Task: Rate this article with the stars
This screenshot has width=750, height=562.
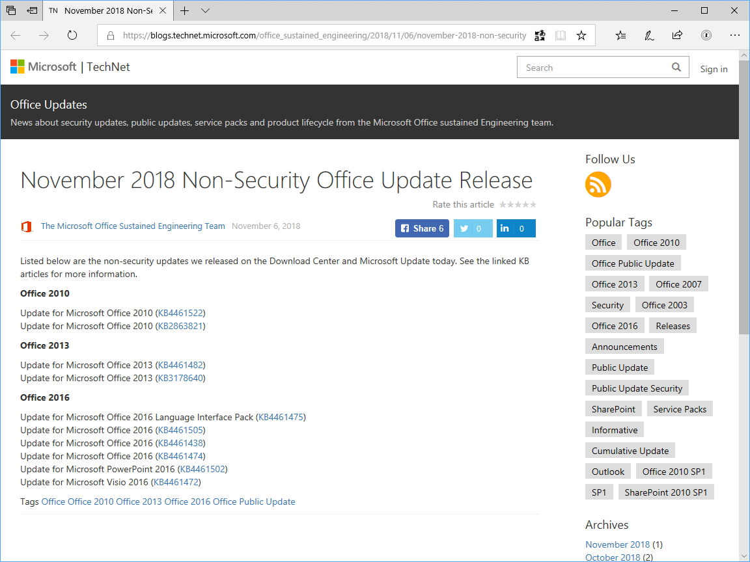Action: 518,204
